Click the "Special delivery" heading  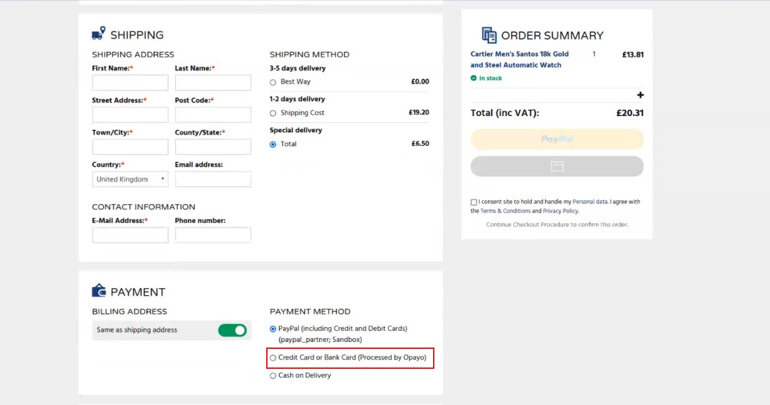296,130
